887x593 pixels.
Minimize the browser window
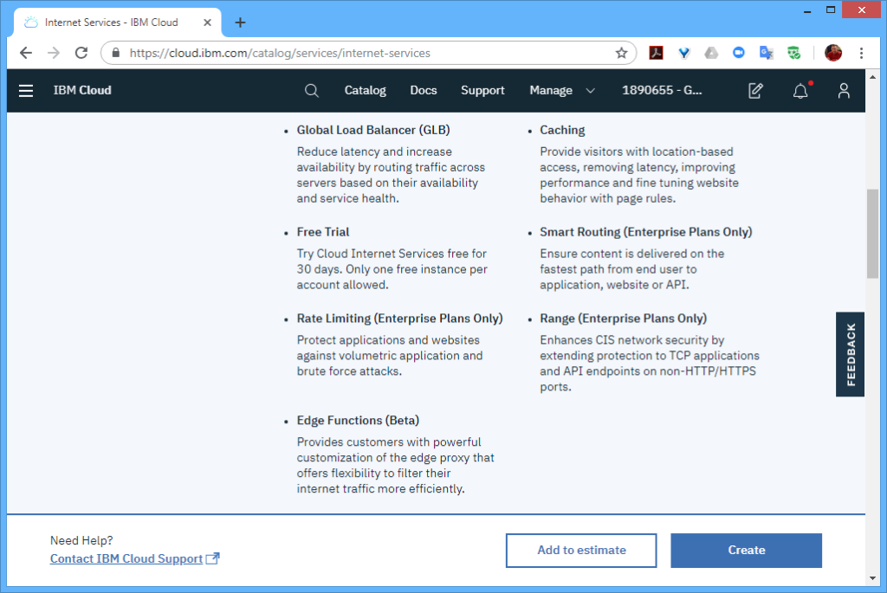coord(807,10)
